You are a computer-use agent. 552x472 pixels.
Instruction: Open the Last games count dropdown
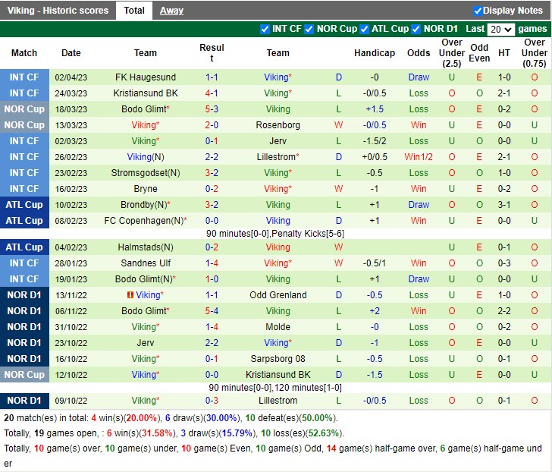click(500, 30)
